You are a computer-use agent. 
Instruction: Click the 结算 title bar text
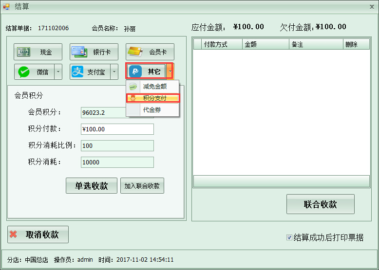click(22, 6)
